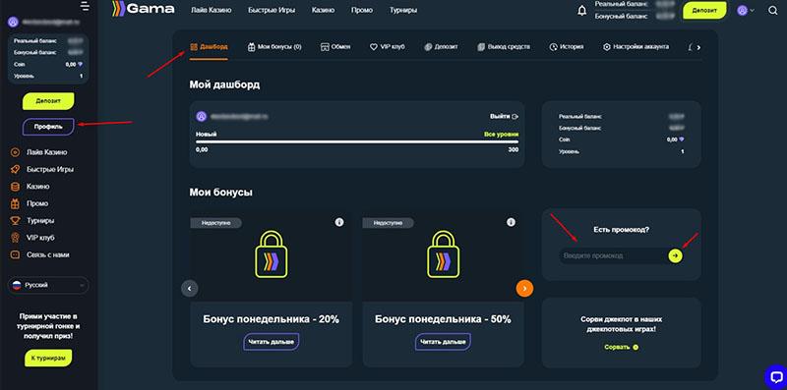Viewport: 787px width, 390px height.
Task: Open Казино in the top menu
Action: coord(324,10)
